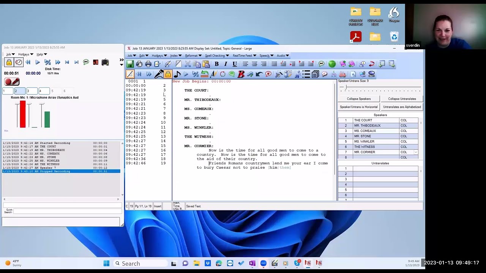Click the red curved arrow icon in top toolbar
486x273 pixels.
pyautogui.click(x=372, y=64)
